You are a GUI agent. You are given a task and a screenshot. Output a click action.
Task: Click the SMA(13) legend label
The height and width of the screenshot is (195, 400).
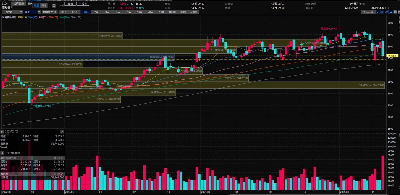(22, 17)
